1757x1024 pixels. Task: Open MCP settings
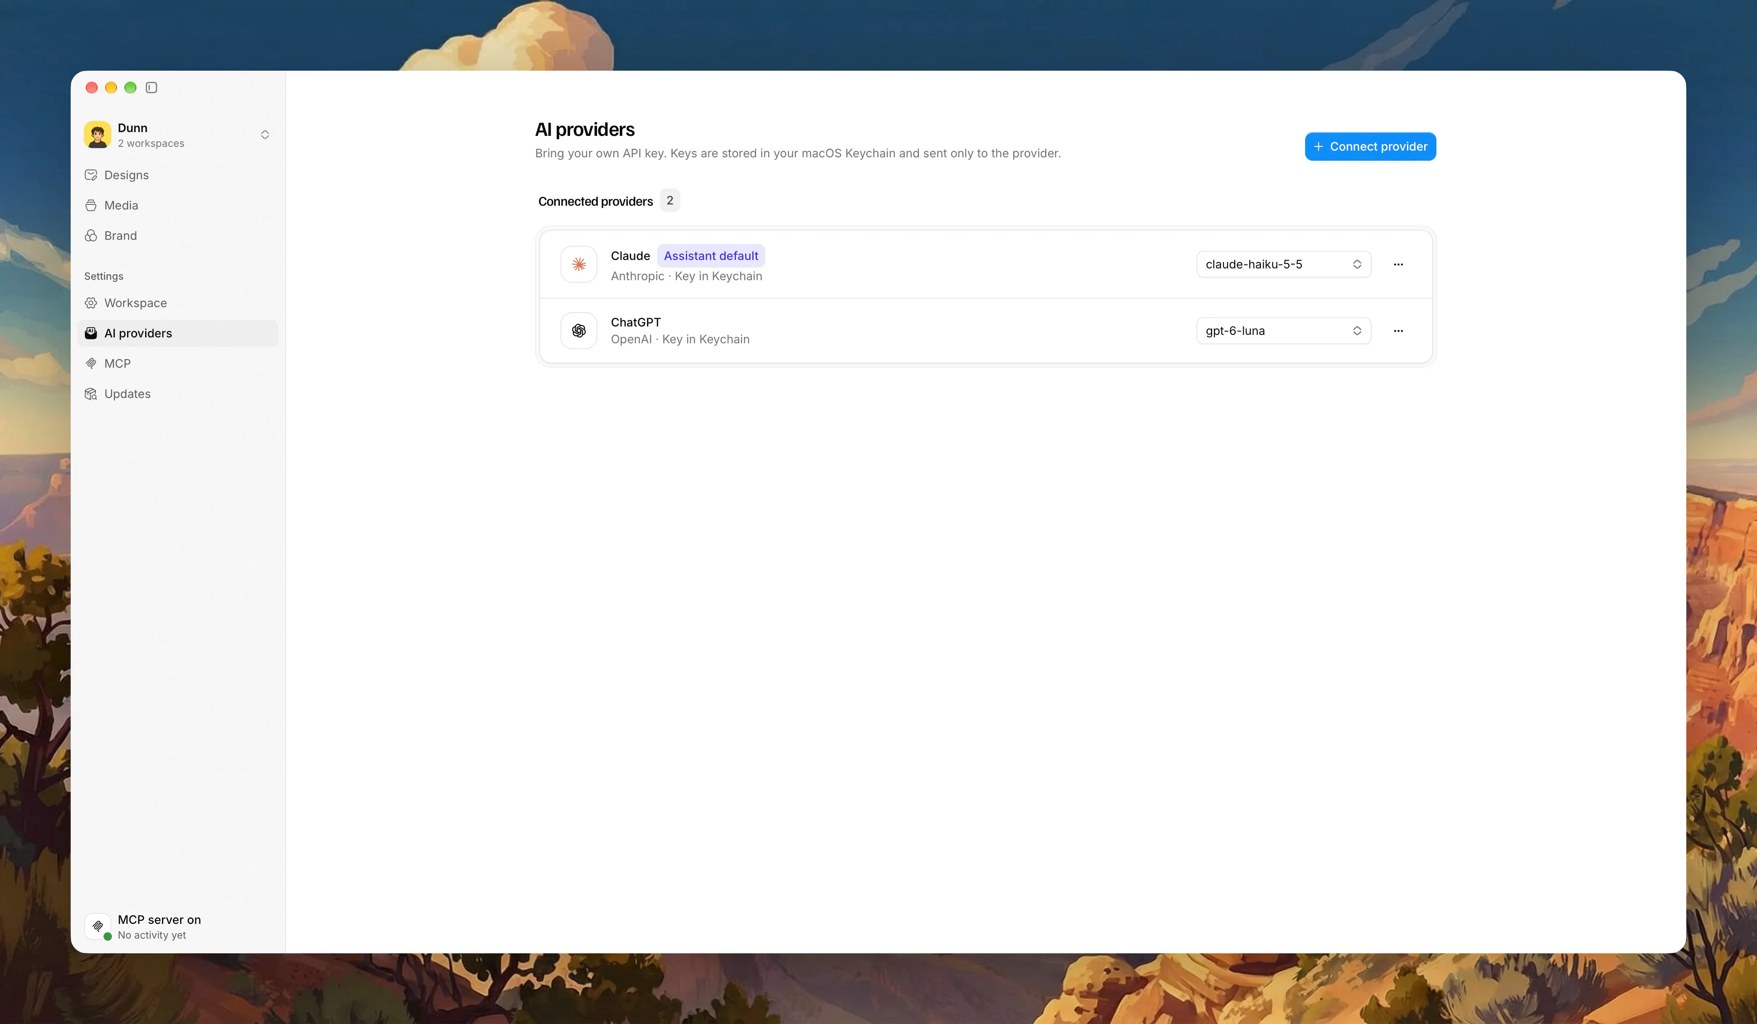coord(178,363)
